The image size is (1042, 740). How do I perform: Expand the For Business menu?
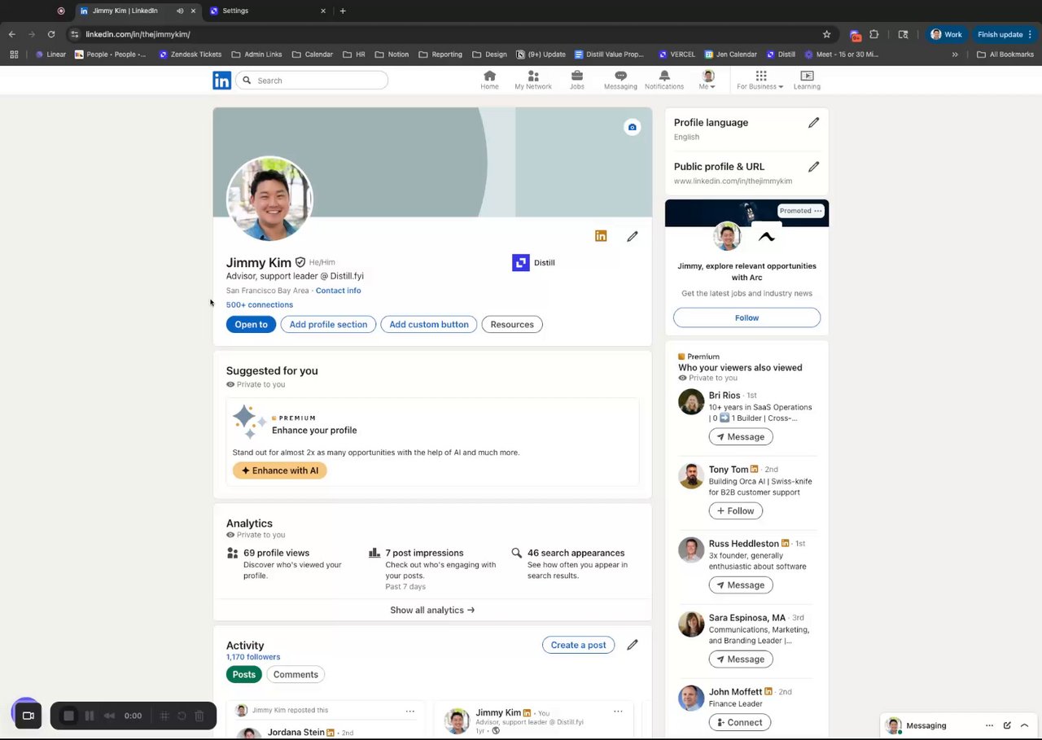(x=760, y=80)
